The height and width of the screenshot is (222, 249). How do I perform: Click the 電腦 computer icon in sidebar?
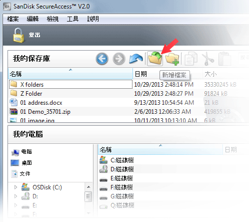[15, 152]
